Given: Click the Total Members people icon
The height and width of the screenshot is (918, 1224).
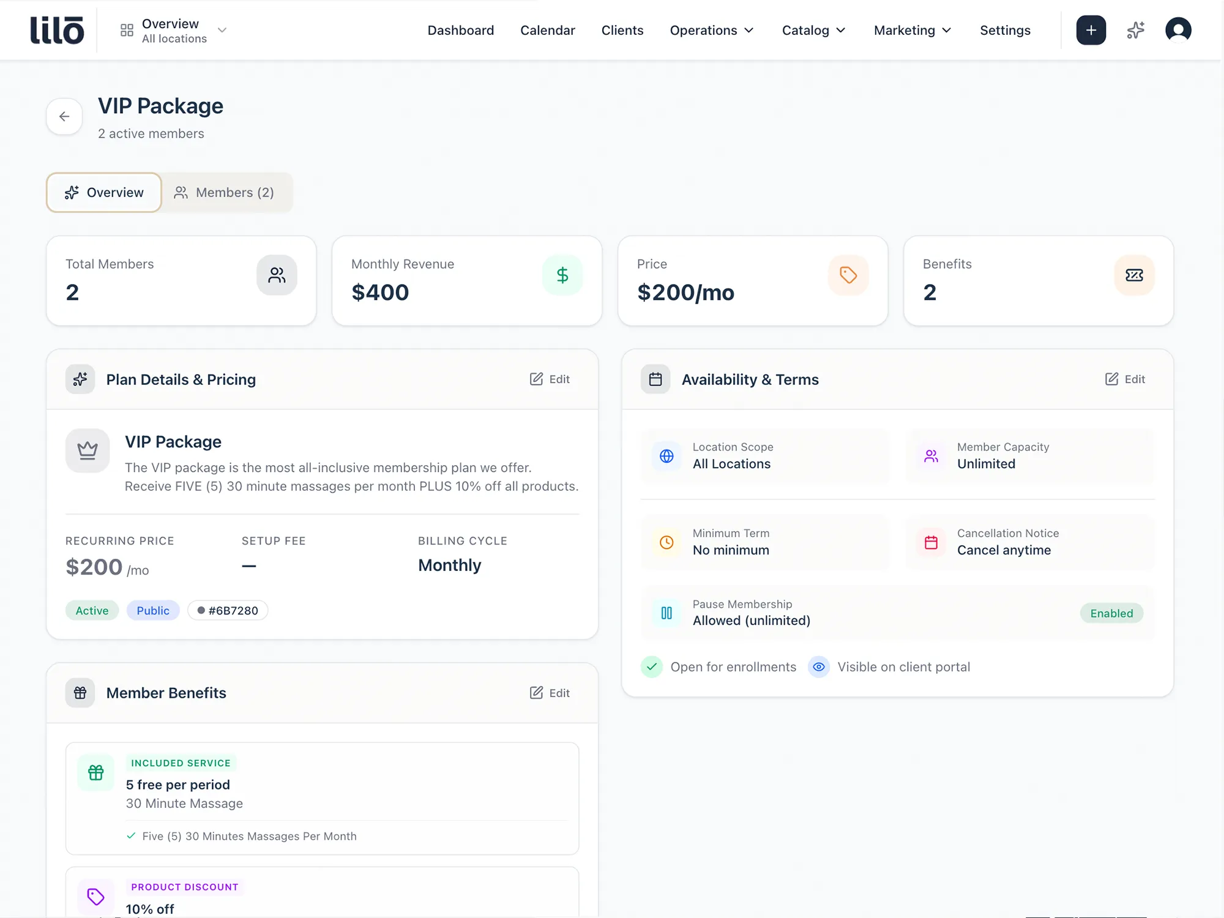Looking at the screenshot, I should coord(277,275).
